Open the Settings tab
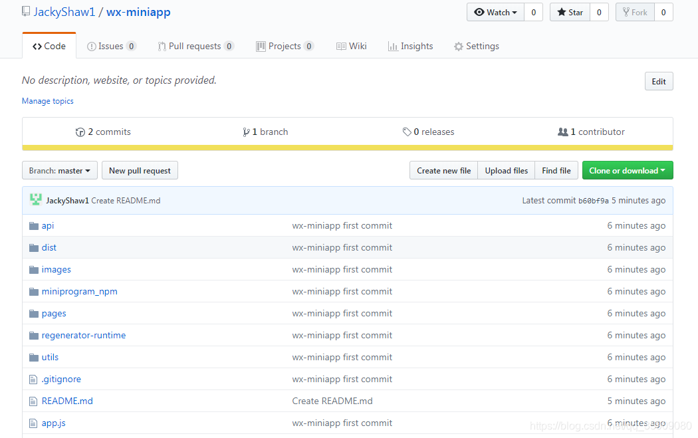Screen dimensions: 698x438 tap(477, 46)
